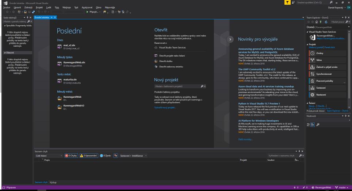Image resolution: width=352 pixels, height=191 pixels.
Task: Click the green Manage Connections plug icon
Action: pos(321,22)
